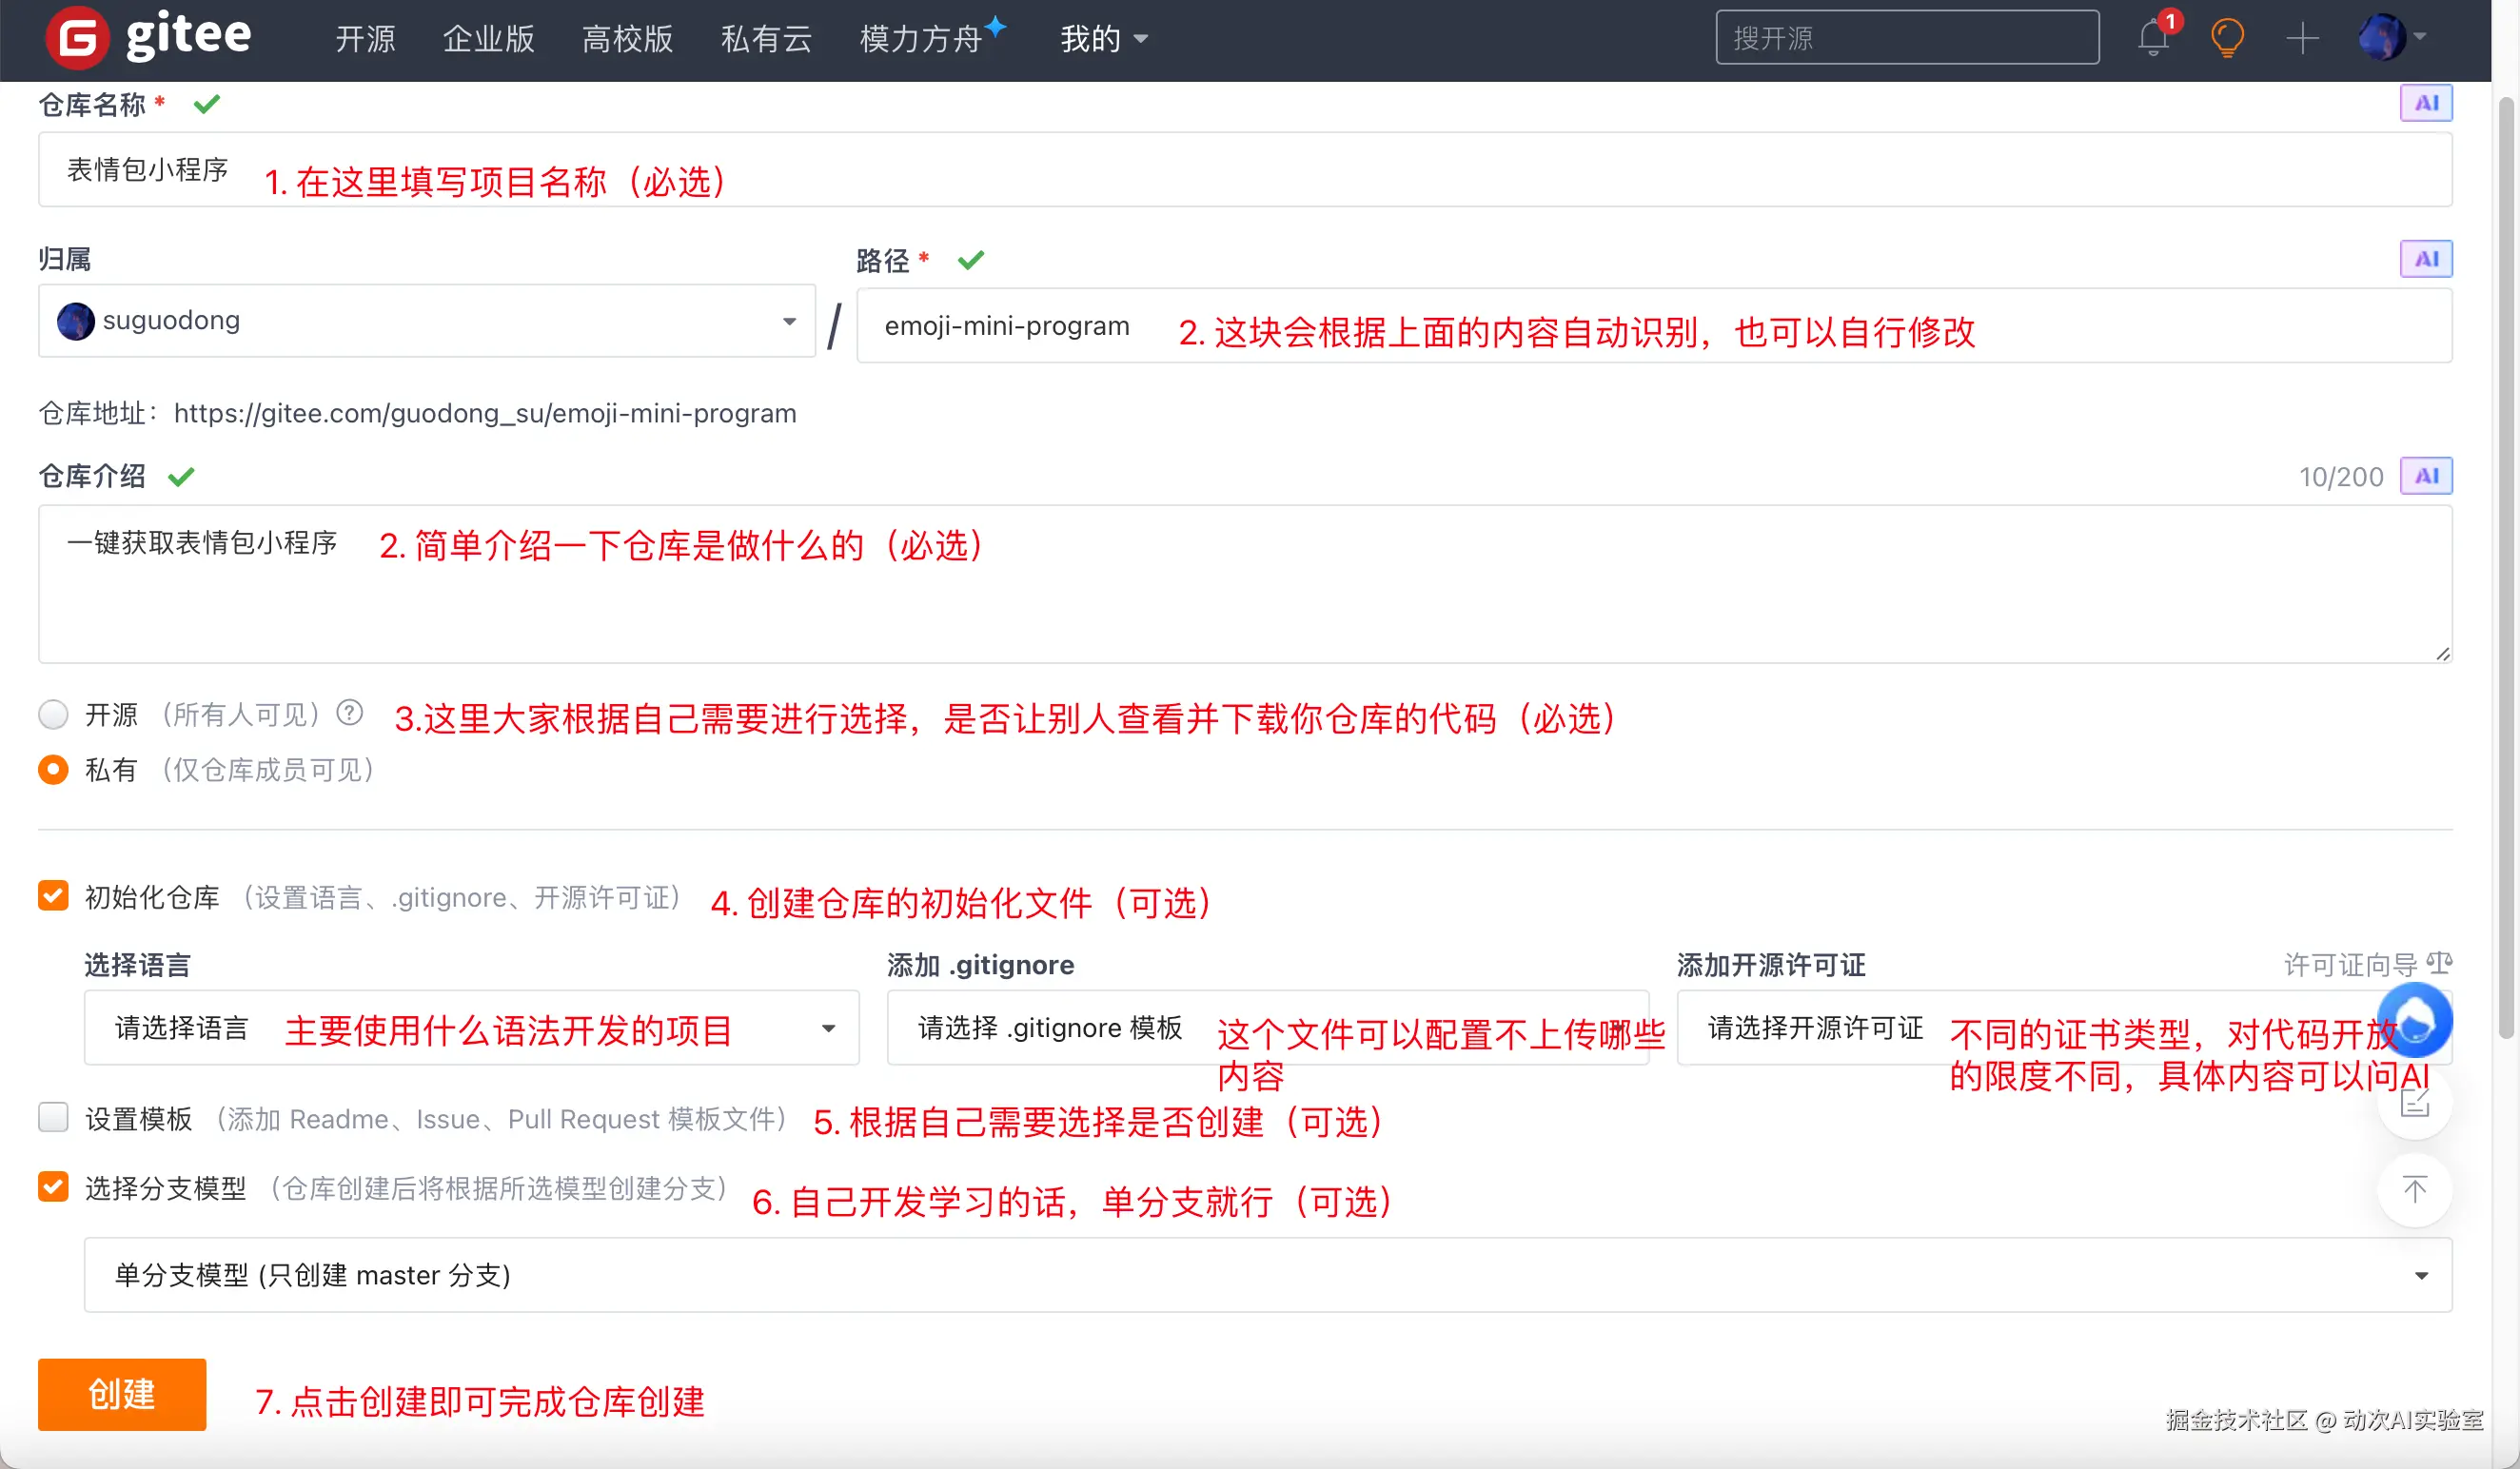
Task: Click the orange lightbulb tips icon
Action: click(2227, 38)
